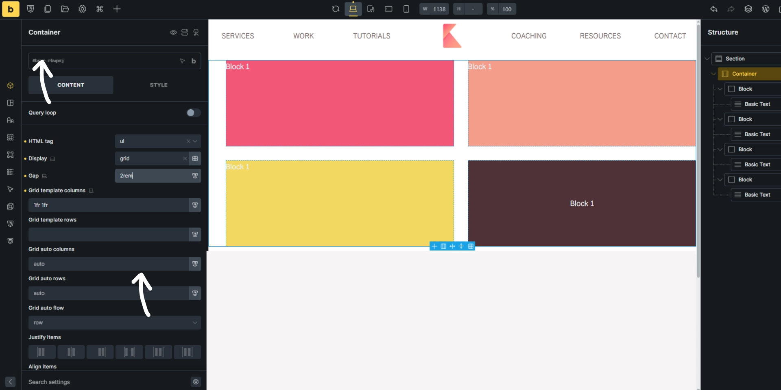Undo the last change
The image size is (781, 390).
tap(714, 9)
